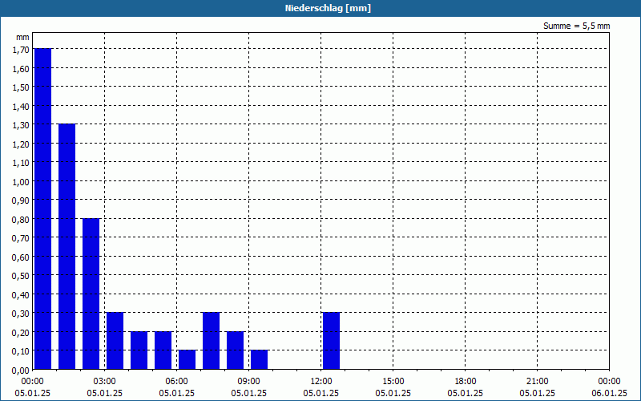The width and height of the screenshot is (641, 401).
Task: Click the 09:00 x-axis time label
Action: coord(249,382)
